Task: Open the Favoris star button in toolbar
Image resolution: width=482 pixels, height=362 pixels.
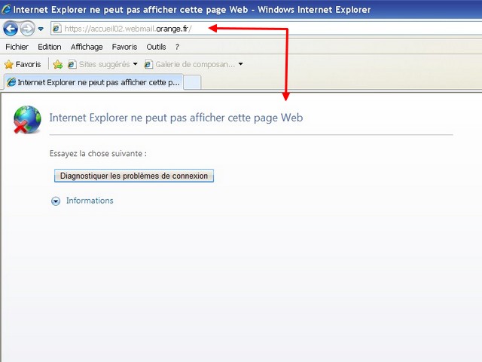Action: click(23, 64)
